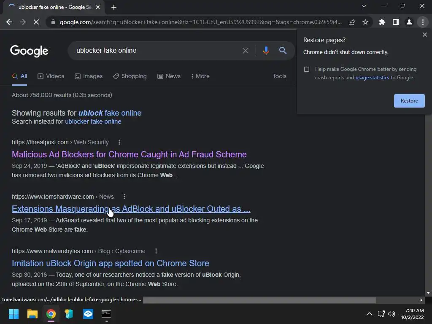Share this page icon in address bar
Viewport: 432px width, 324px height.
click(352, 22)
